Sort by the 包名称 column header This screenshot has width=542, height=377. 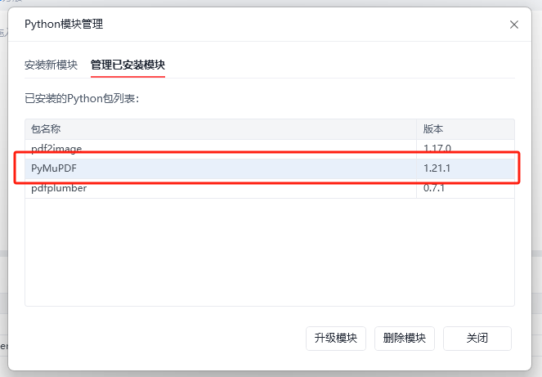tap(47, 129)
